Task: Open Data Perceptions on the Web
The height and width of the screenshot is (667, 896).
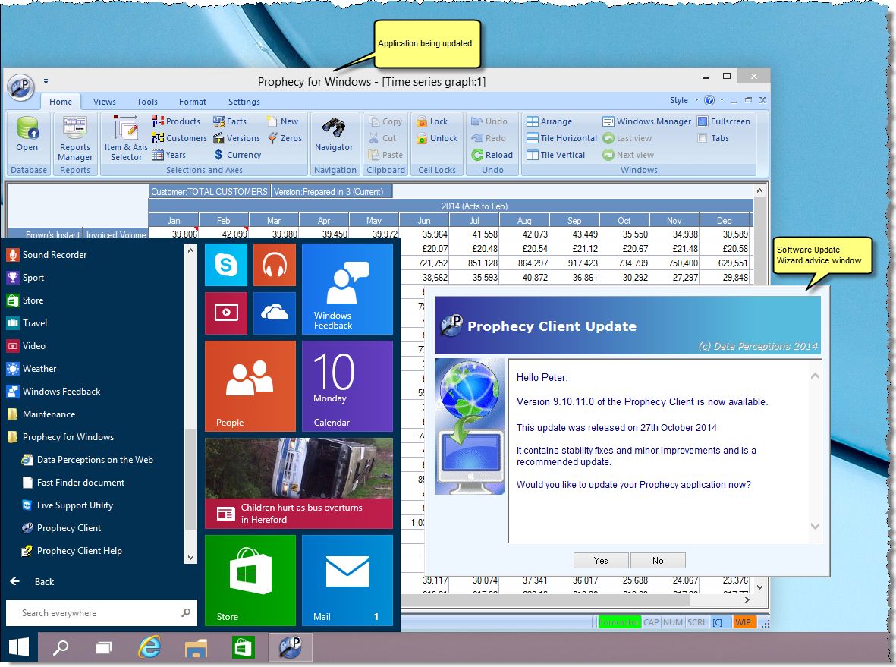Action: (x=93, y=459)
